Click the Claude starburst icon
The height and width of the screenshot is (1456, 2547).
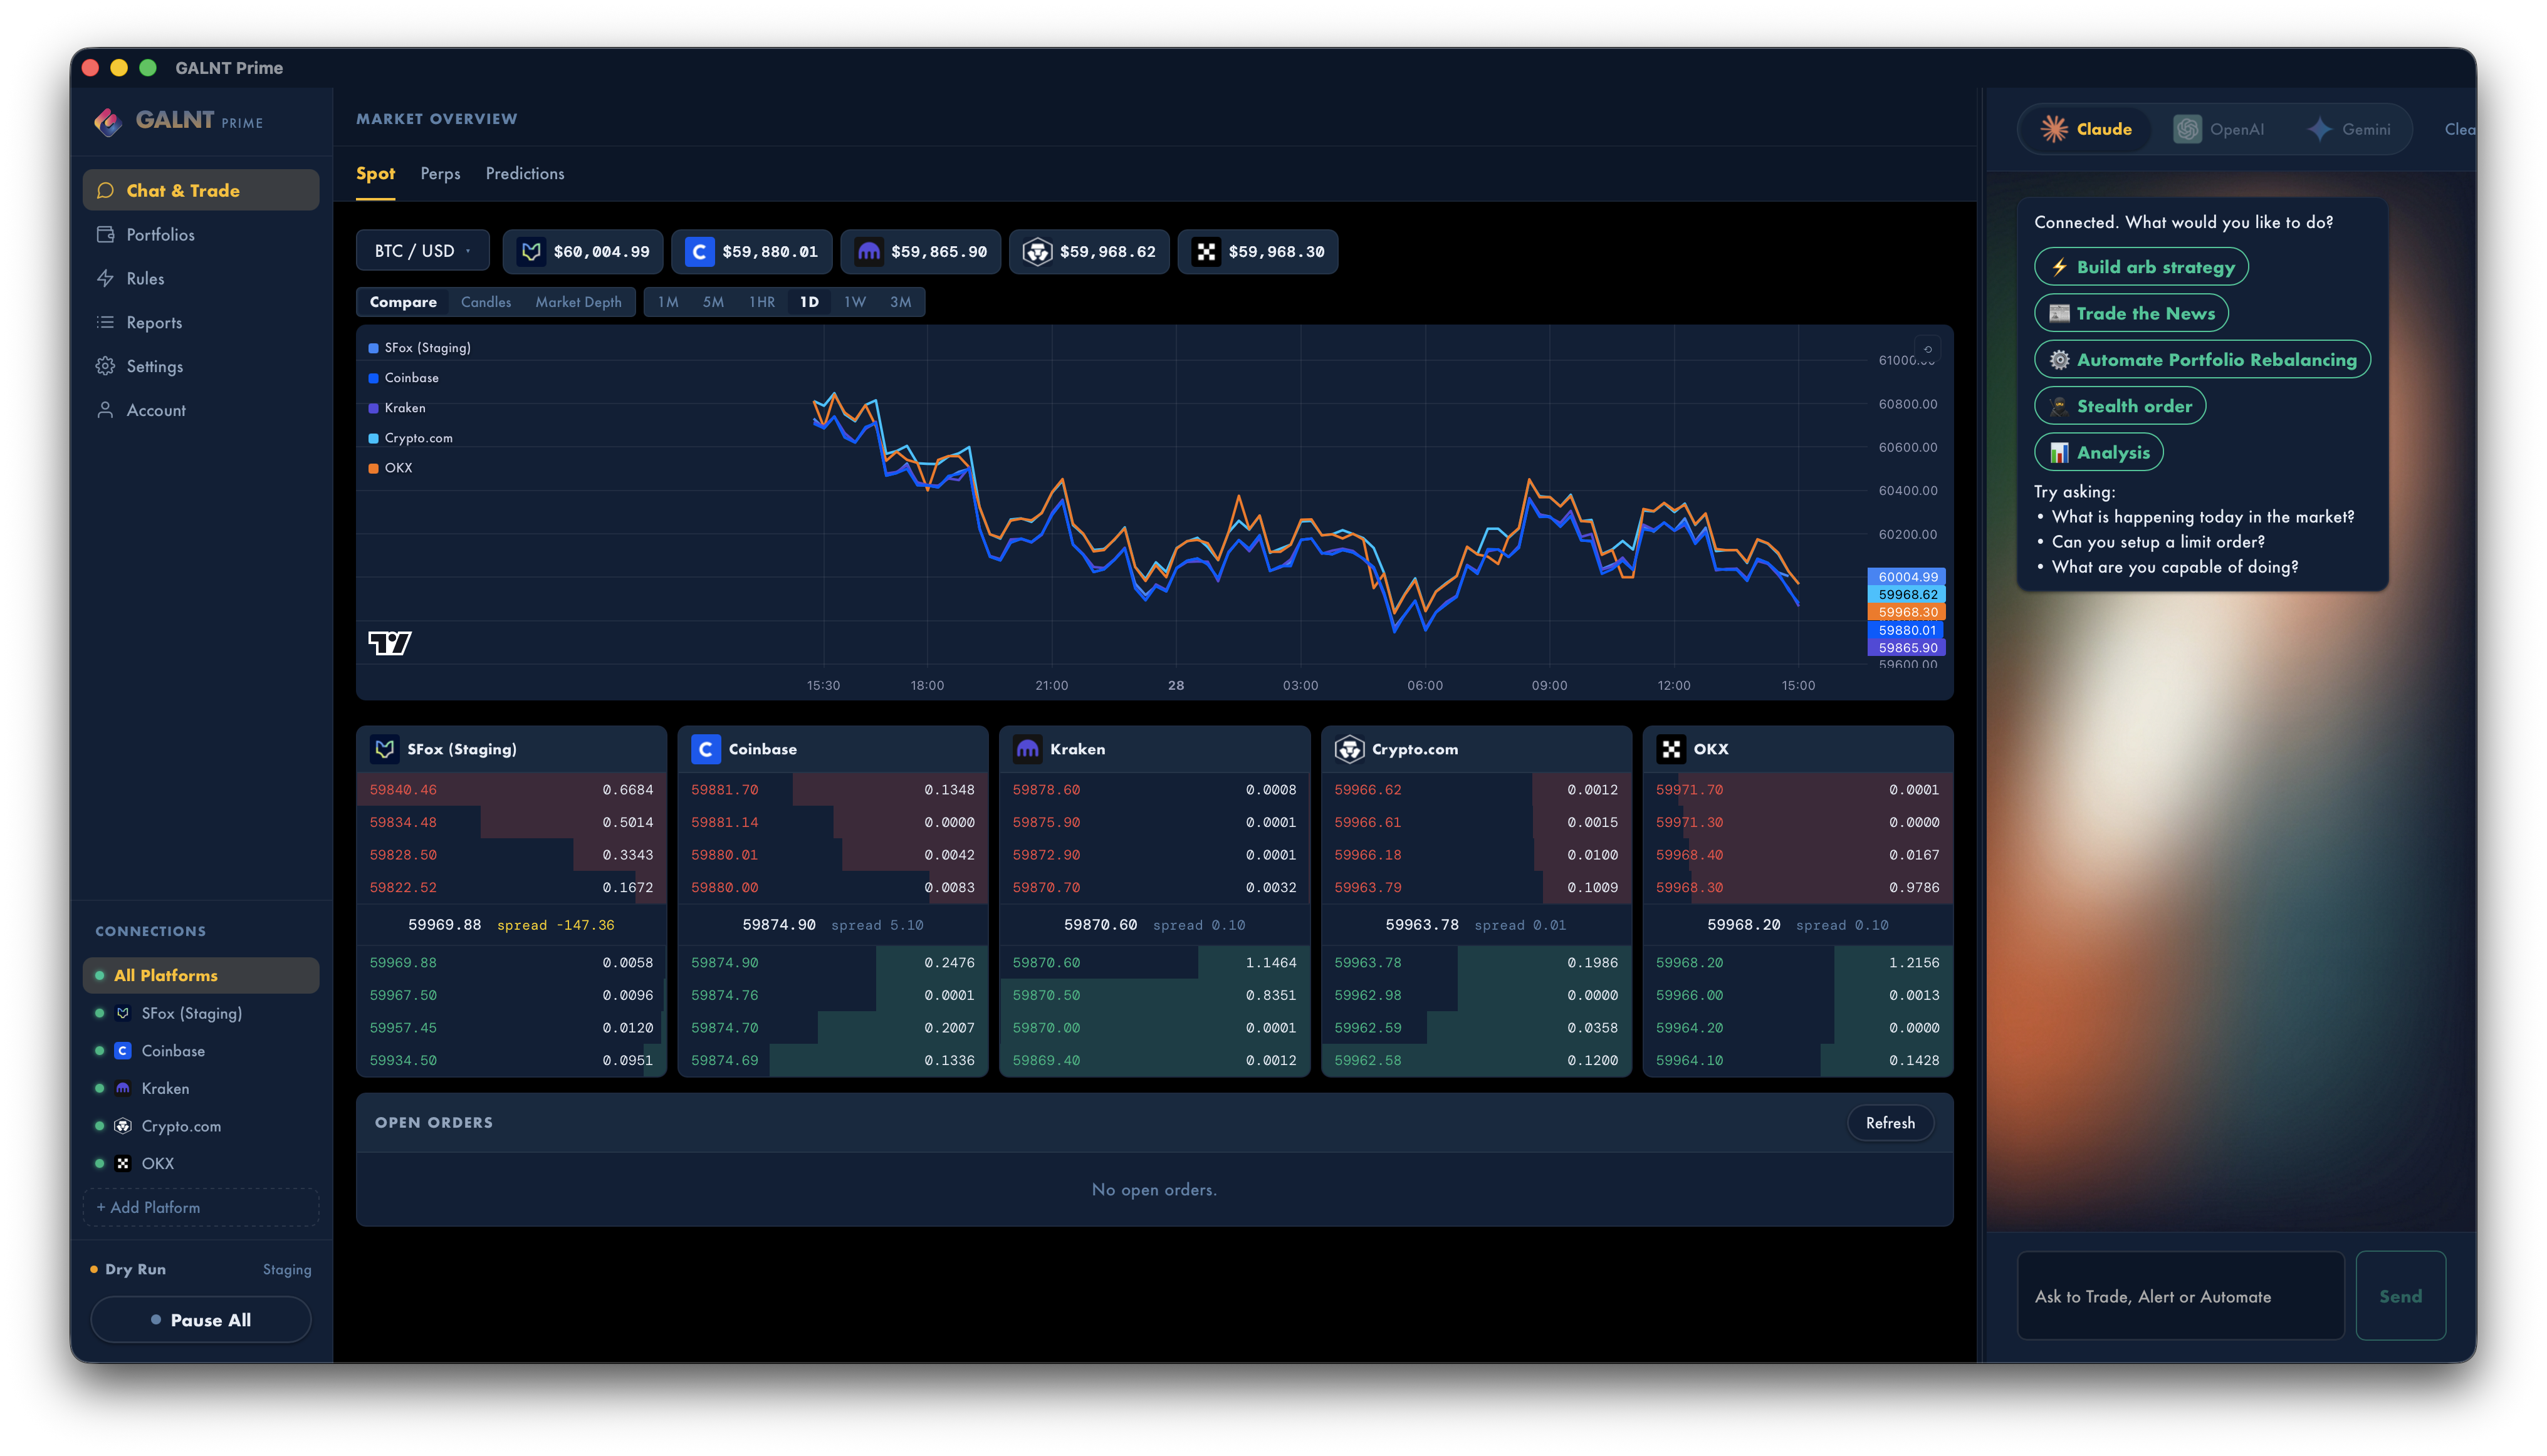click(2054, 129)
